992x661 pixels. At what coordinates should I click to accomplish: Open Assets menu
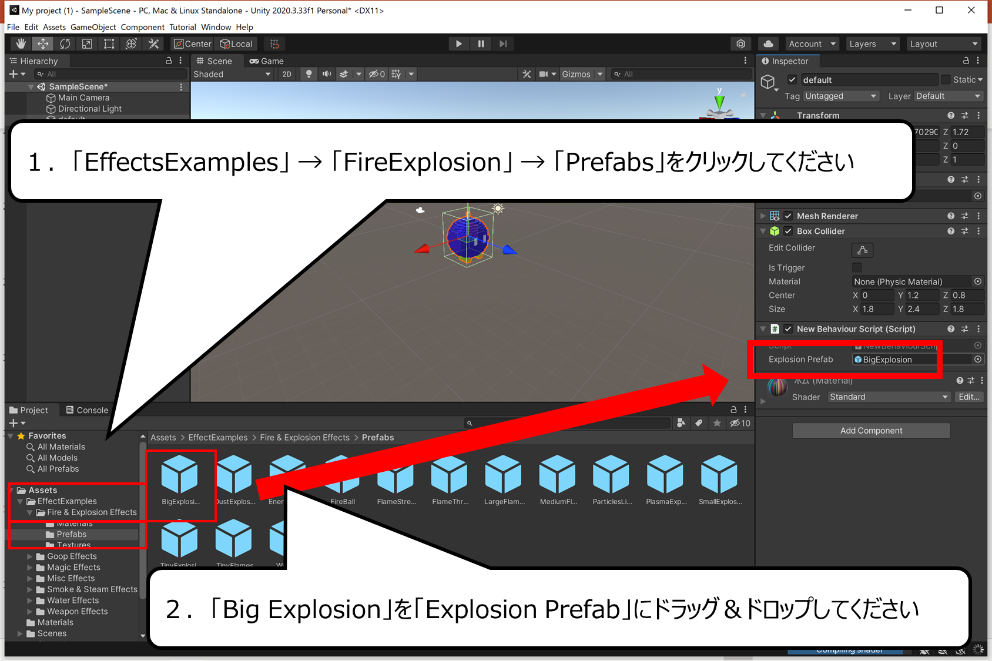point(54,27)
